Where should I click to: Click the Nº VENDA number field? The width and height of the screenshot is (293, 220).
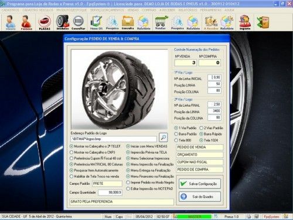point(186,63)
